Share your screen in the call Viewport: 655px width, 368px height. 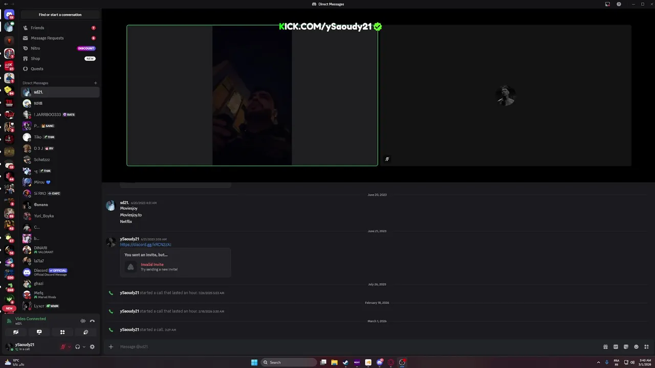coord(39,332)
